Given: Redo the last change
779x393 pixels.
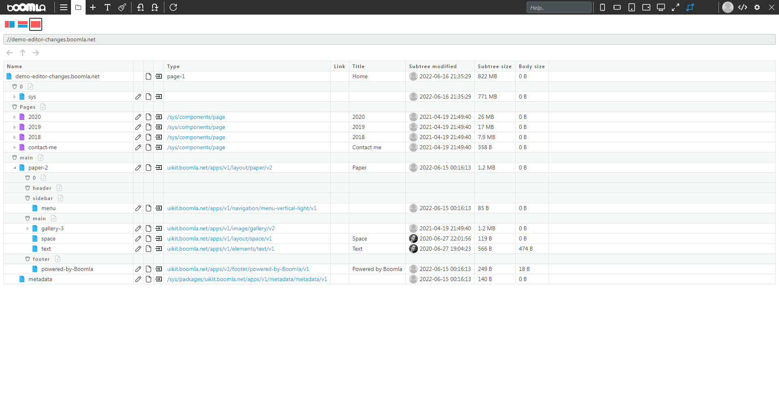Looking at the screenshot, I should 155,7.
